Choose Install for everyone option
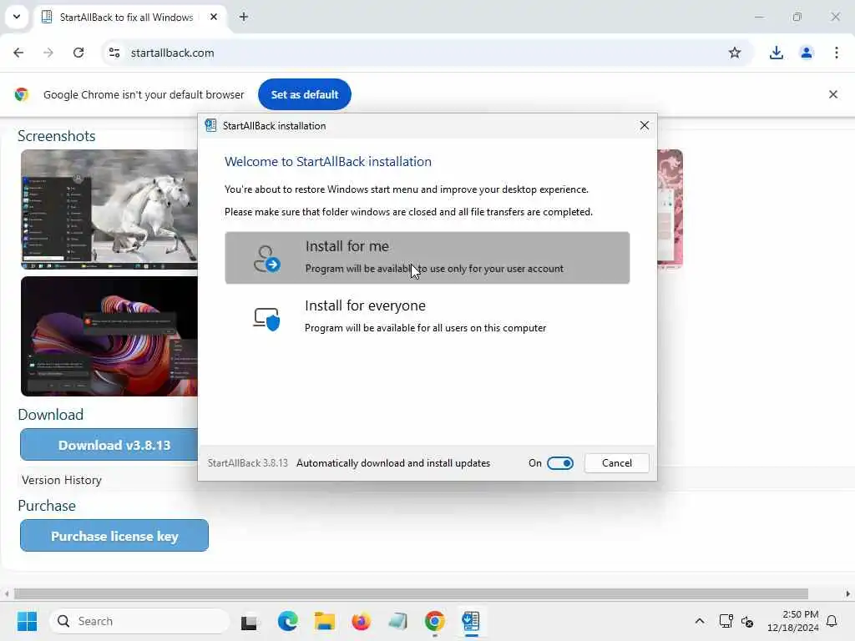This screenshot has height=641, width=855. pos(427,316)
